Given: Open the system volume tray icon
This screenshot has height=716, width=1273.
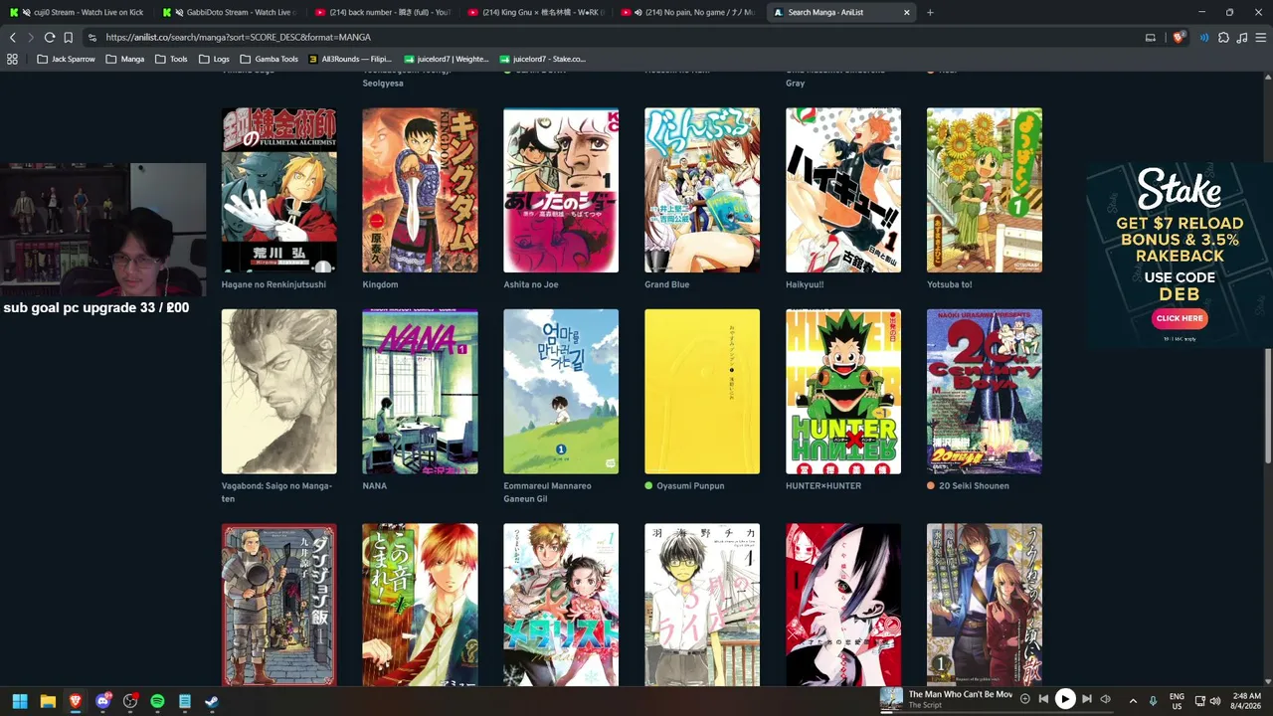Looking at the screenshot, I should point(1215,701).
